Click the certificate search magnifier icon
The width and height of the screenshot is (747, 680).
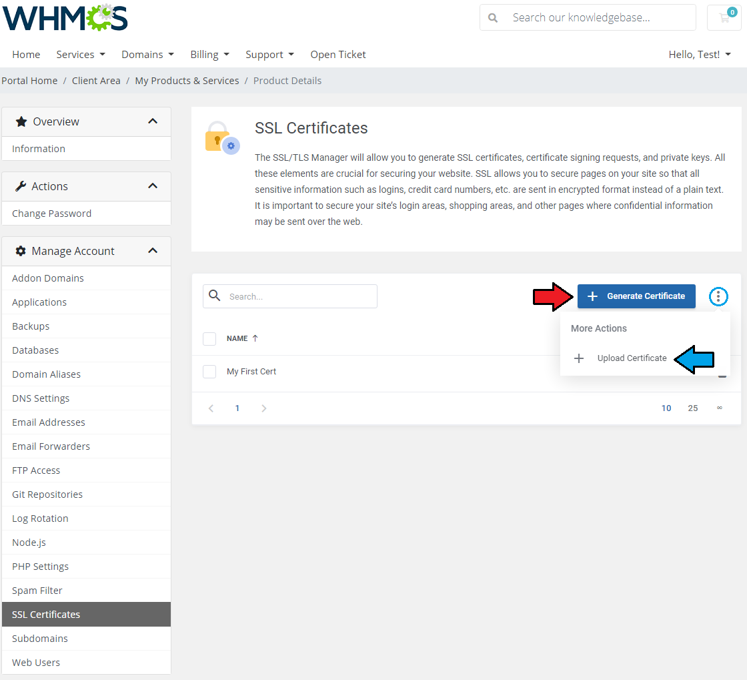pos(215,296)
